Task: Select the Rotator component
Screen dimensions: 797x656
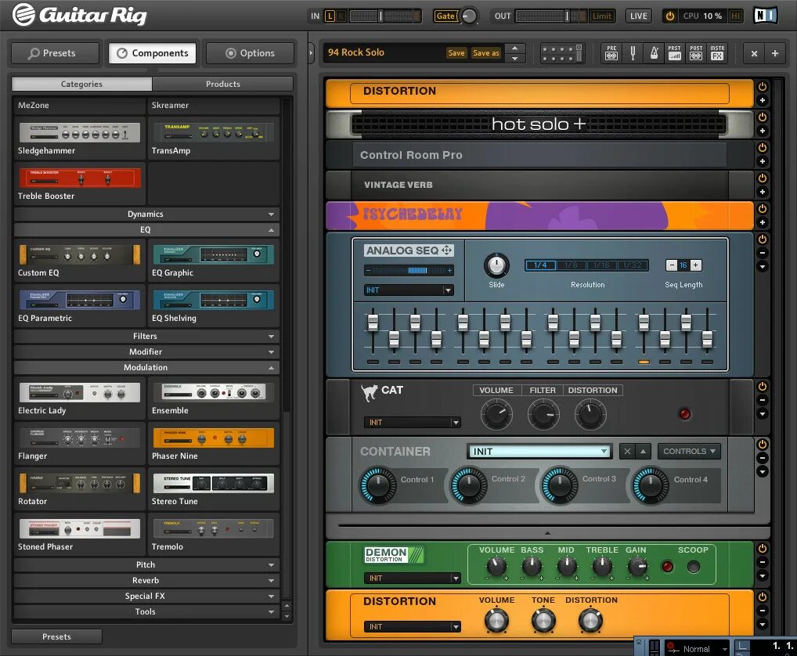Action: (79, 483)
